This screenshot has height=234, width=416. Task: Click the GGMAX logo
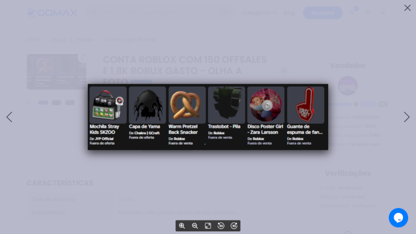click(52, 12)
